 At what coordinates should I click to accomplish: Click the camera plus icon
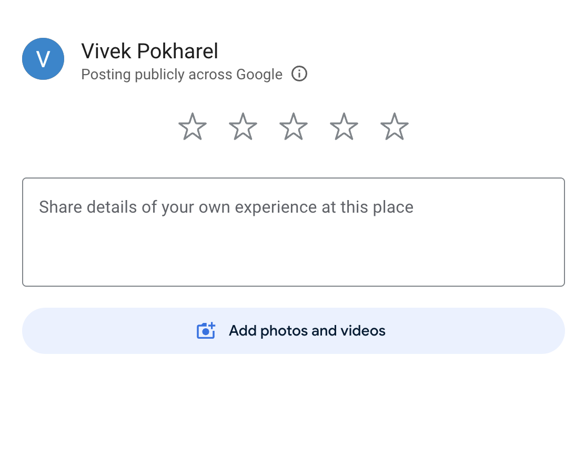[x=206, y=331]
